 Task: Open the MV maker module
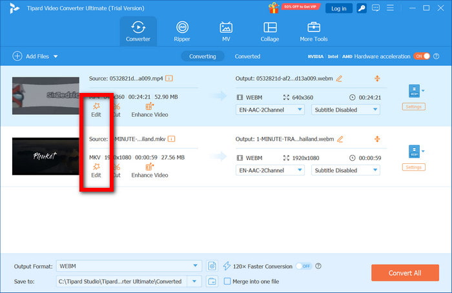(x=226, y=31)
